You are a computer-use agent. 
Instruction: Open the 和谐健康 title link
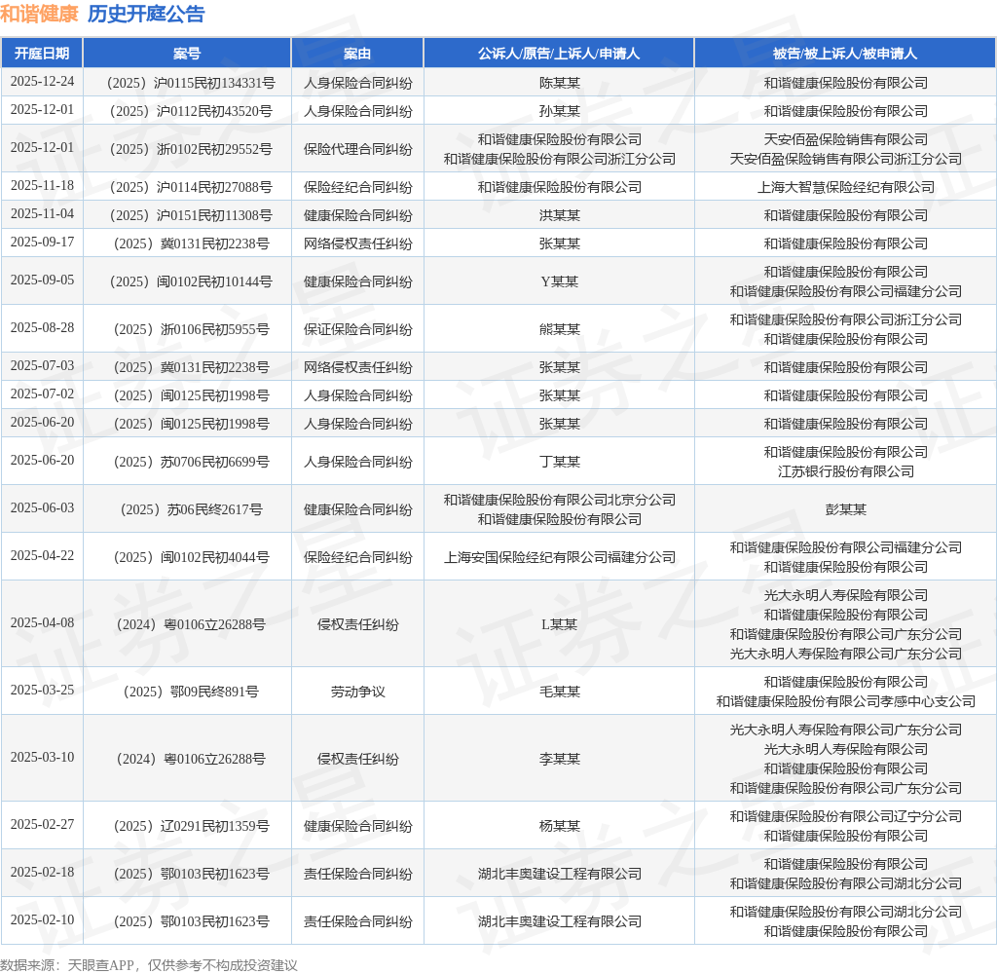(x=39, y=14)
